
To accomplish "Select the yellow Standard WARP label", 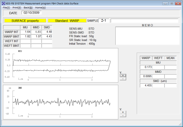I will [x=67, y=21].
